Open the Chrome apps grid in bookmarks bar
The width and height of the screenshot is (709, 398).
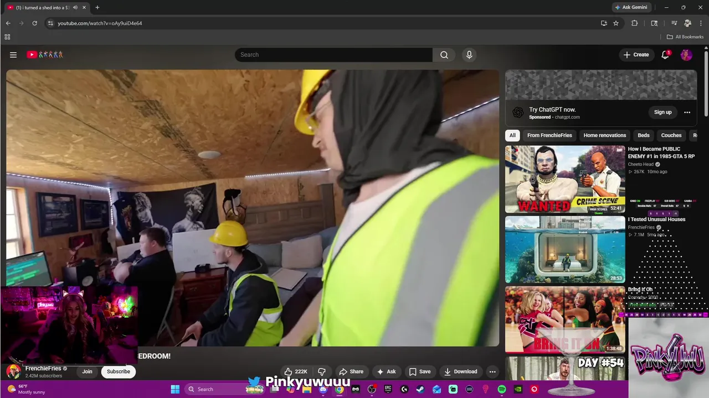[x=7, y=37]
